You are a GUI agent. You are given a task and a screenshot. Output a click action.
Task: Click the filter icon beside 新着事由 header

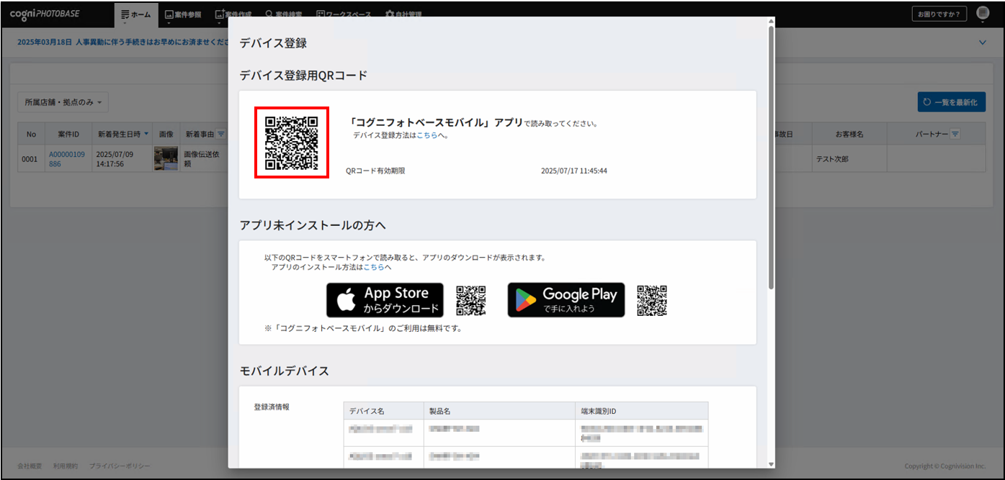point(221,134)
